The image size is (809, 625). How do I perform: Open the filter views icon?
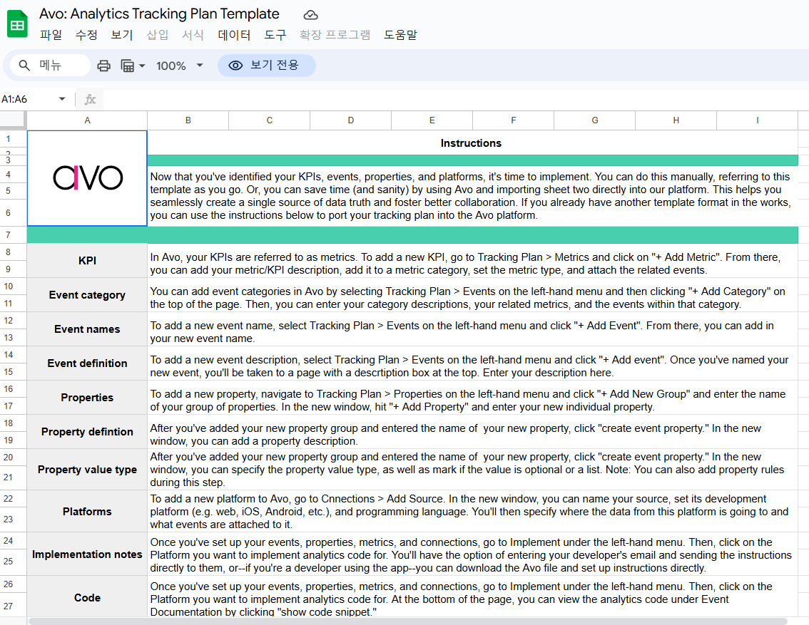click(x=128, y=66)
